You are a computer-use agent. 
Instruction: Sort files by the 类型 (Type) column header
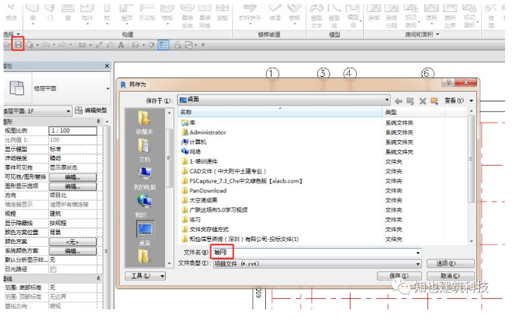click(x=414, y=112)
